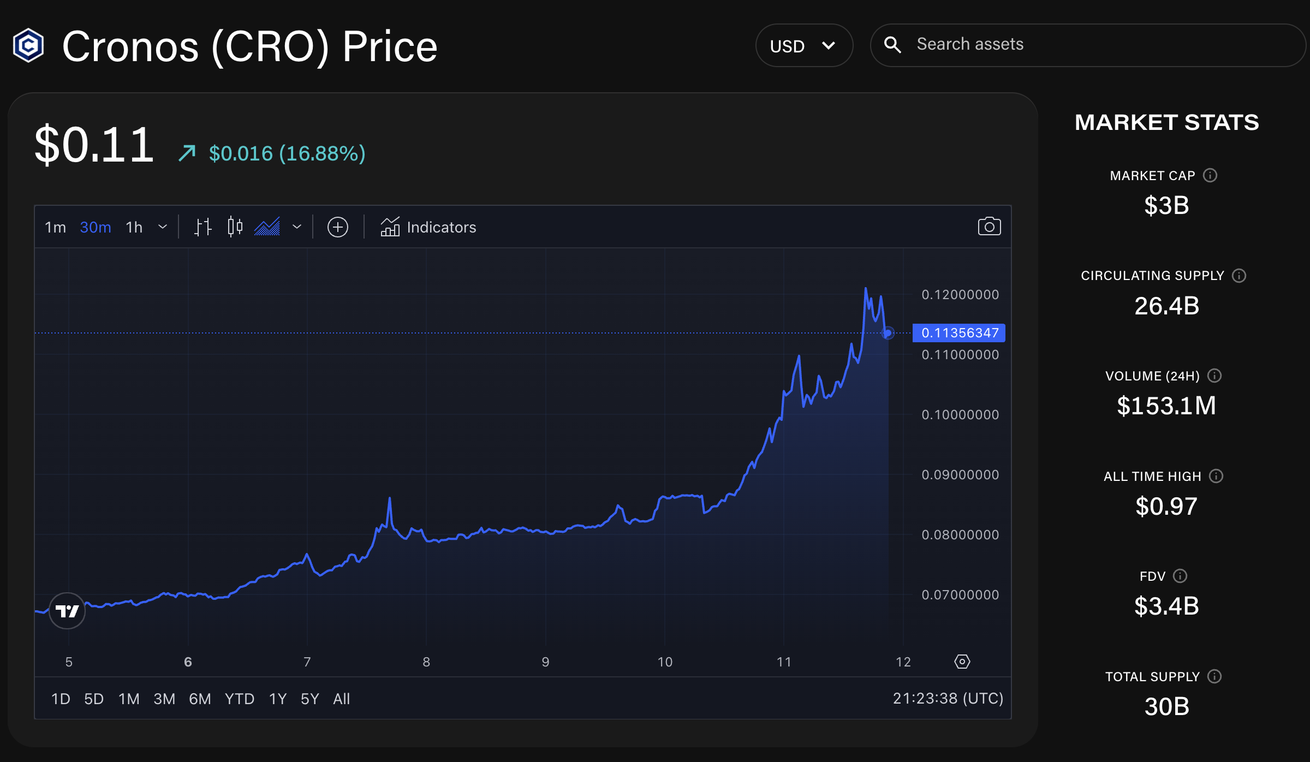Viewport: 1310px width, 762px height.
Task: Click the Volume (24H) info icon
Action: click(1214, 376)
